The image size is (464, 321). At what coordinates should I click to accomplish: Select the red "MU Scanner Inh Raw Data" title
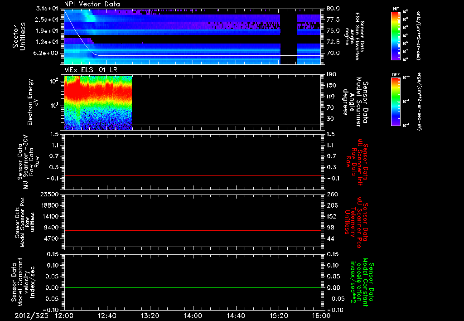357,162
